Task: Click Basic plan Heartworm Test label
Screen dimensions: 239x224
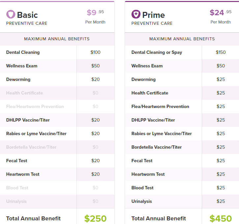Action: point(23,174)
